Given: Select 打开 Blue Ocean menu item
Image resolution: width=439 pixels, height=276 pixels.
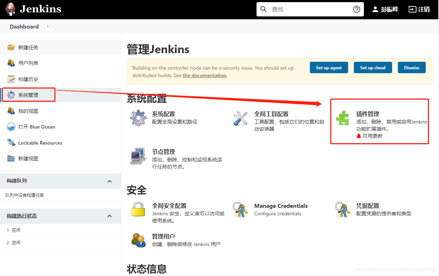Looking at the screenshot, I should 37,127.
